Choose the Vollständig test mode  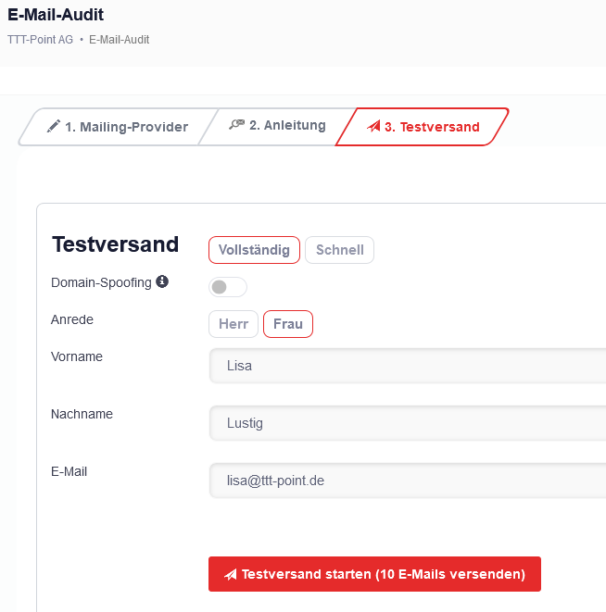click(x=254, y=250)
